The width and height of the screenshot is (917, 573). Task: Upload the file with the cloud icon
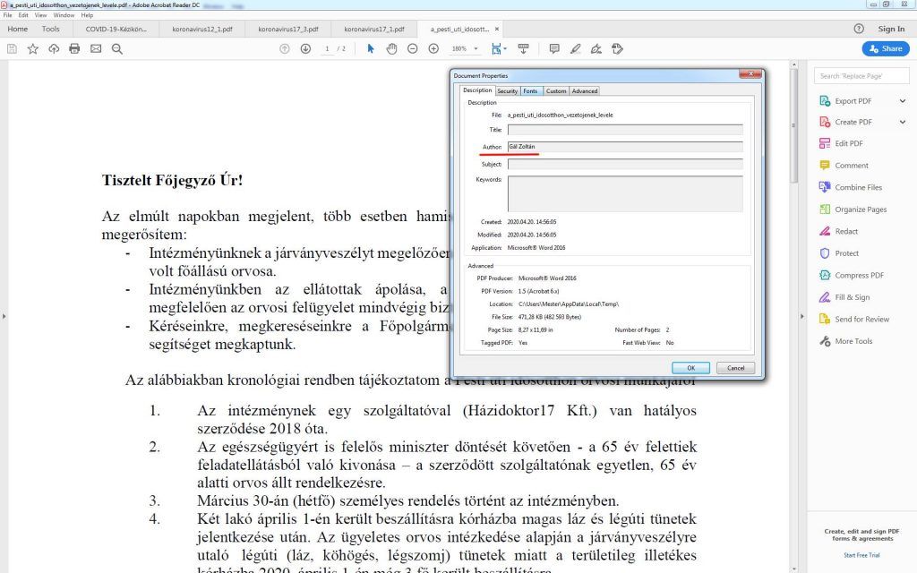point(54,49)
